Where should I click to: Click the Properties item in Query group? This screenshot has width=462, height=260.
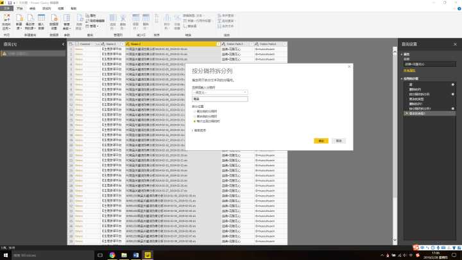click(91, 15)
